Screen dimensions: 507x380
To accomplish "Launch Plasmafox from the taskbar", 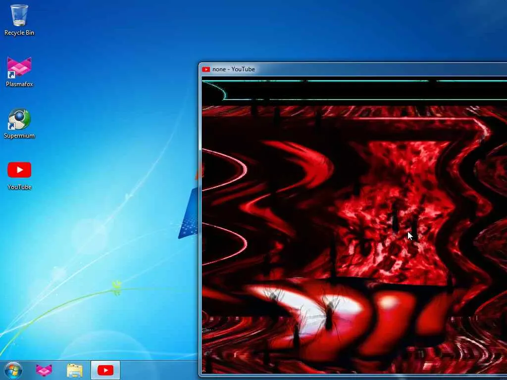I will (44, 370).
